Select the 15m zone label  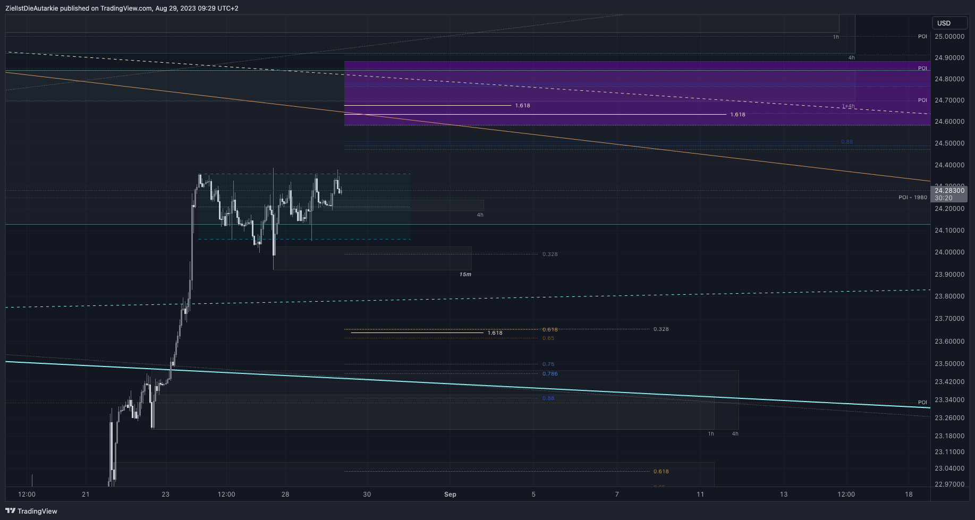[x=465, y=275]
